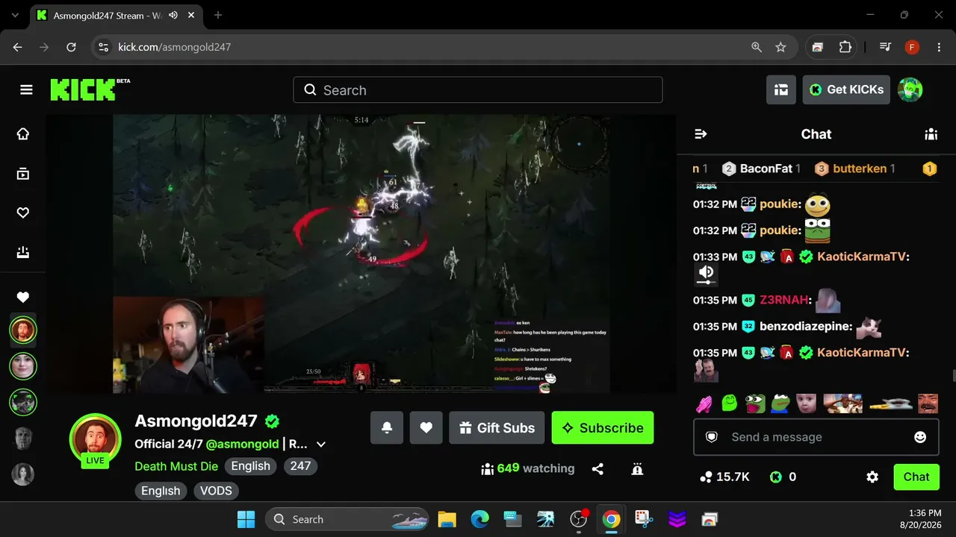Screen dimensions: 956x537
Task: Click the chat scrollbar thumb
Action: click(x=953, y=375)
